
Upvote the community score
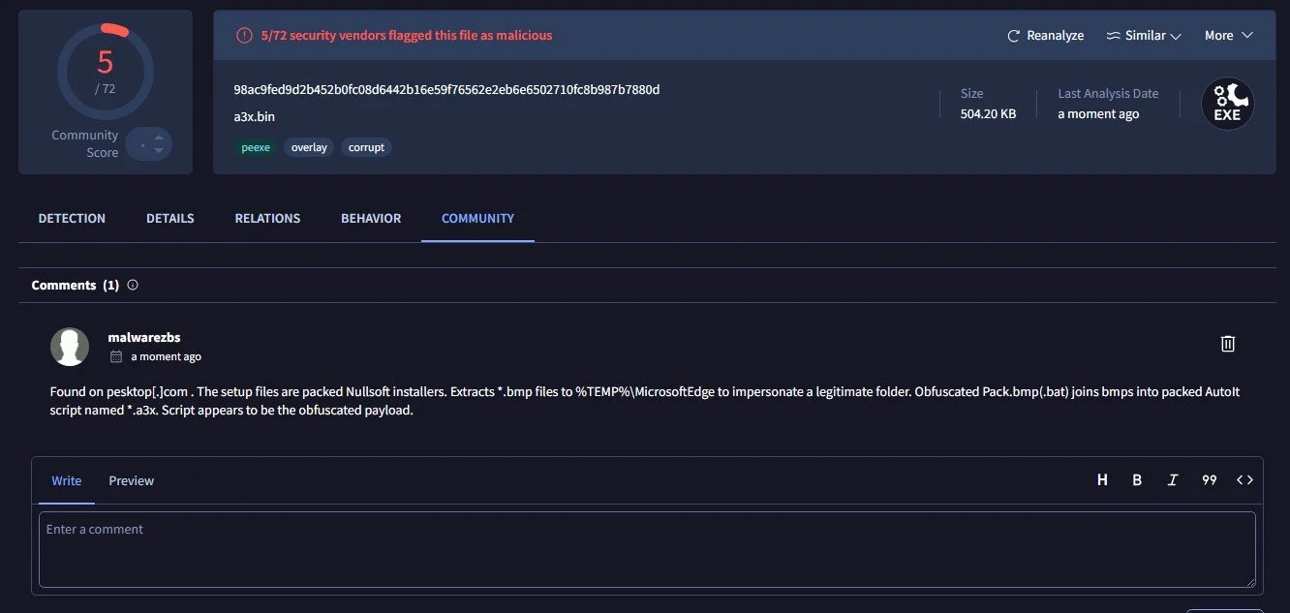pos(159,137)
